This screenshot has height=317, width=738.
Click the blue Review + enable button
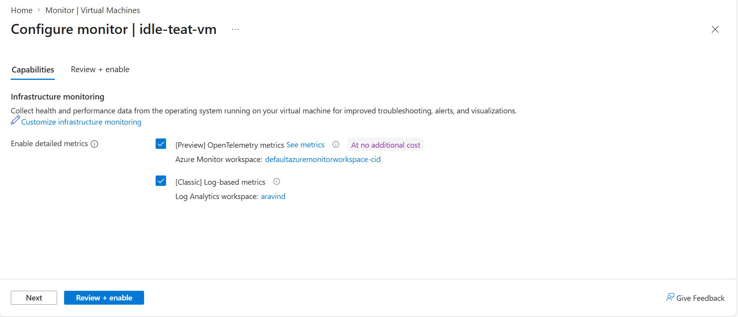[x=104, y=298]
